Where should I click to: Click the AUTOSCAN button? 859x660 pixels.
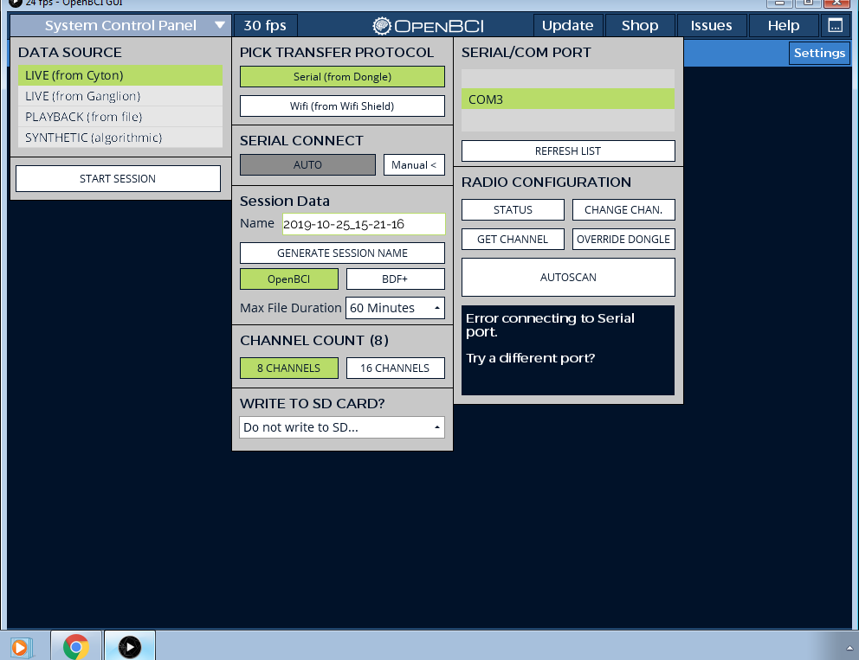coord(568,278)
